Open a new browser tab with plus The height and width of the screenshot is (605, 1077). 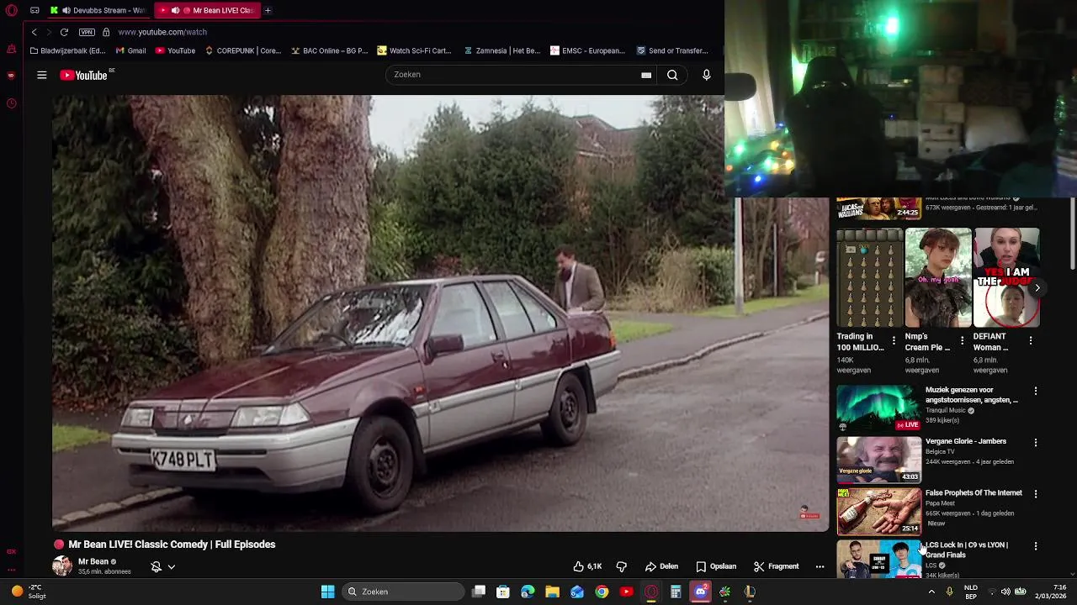[268, 10]
